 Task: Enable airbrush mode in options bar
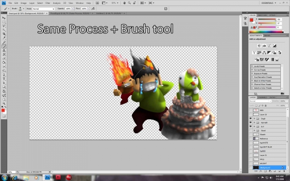coord(93,9)
